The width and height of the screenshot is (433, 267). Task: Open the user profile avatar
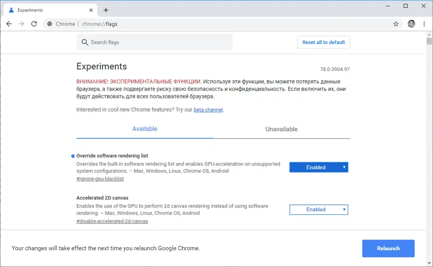tap(411, 24)
